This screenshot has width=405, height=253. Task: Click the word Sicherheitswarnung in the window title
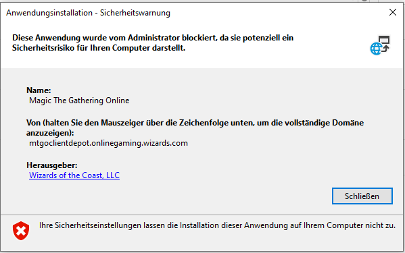(135, 13)
